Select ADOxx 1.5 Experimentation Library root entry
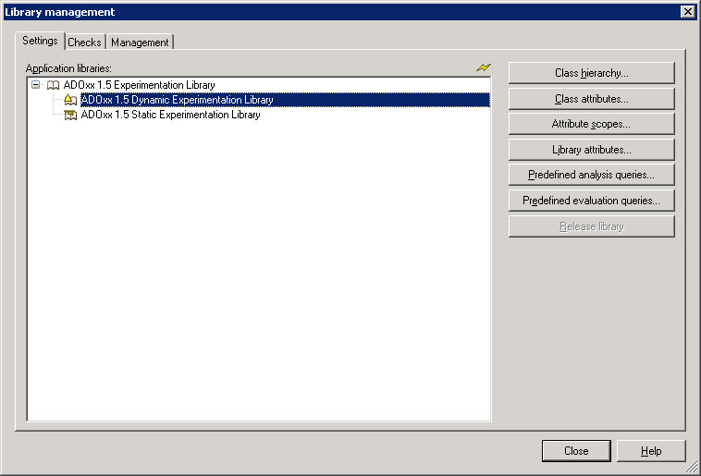This screenshot has width=701, height=476. [x=139, y=85]
